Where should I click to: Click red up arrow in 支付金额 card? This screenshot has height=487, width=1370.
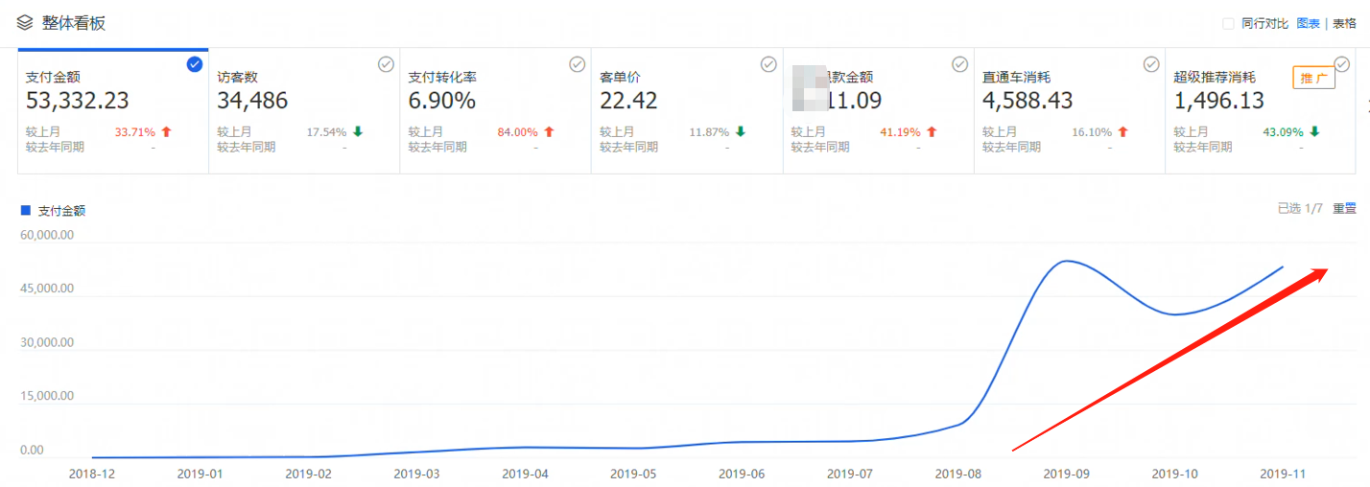click(x=166, y=132)
